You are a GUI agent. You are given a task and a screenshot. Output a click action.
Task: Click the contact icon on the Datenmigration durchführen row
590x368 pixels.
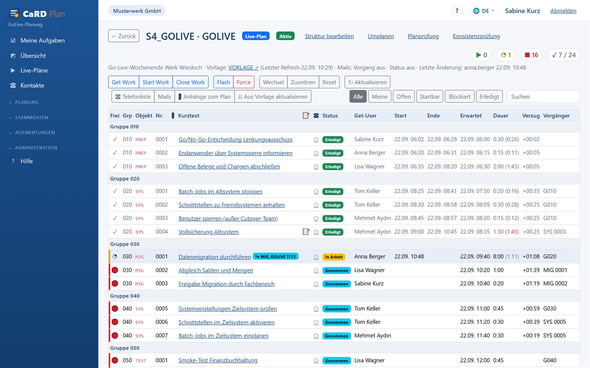[x=316, y=257]
